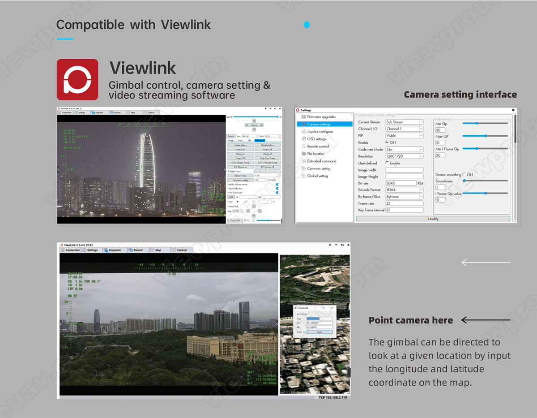537x418 pixels.
Task: Open the Encode Format dropdown
Action: click(x=404, y=190)
